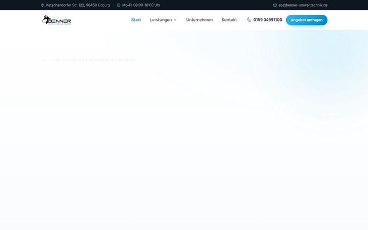Click address Ketschendorfer Str. 122, 96450 Coburg
The width and height of the screenshot is (368, 230).
click(78, 5)
